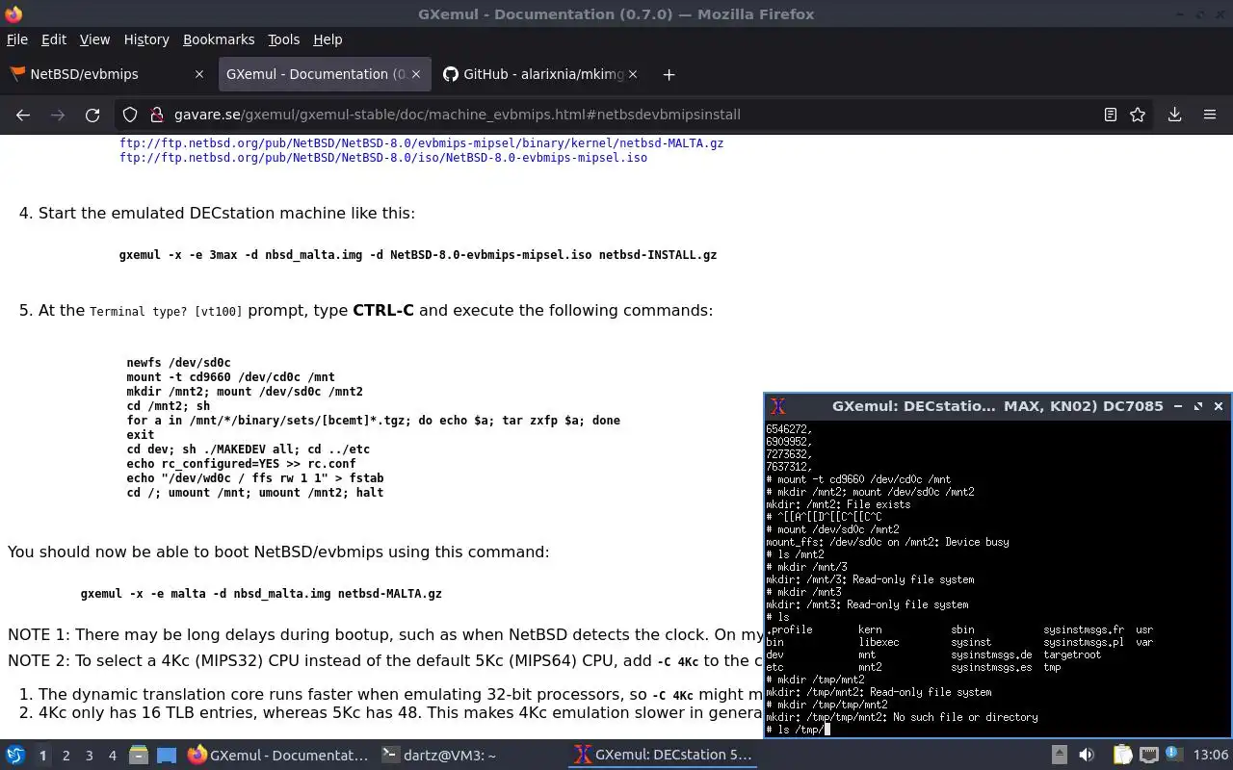Open a new browser tab
Screen dimensions: 1233x770
(x=669, y=74)
